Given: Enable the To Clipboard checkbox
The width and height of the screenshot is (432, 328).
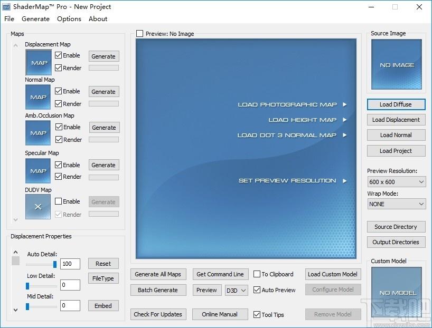Looking at the screenshot, I should [x=257, y=274].
